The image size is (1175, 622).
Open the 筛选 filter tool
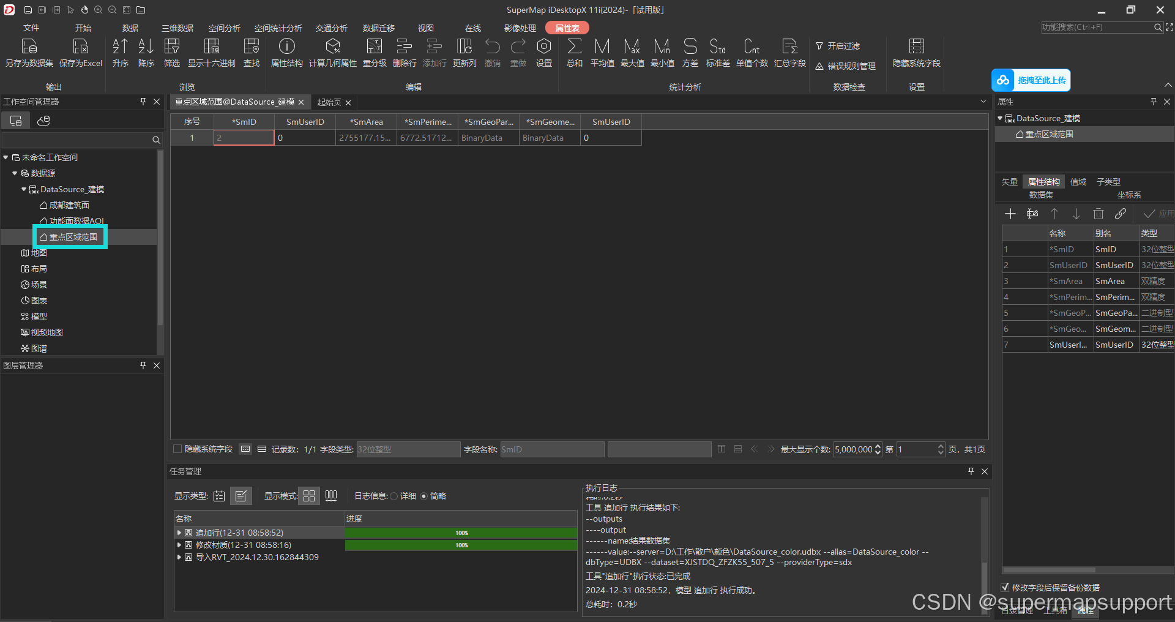[172, 47]
